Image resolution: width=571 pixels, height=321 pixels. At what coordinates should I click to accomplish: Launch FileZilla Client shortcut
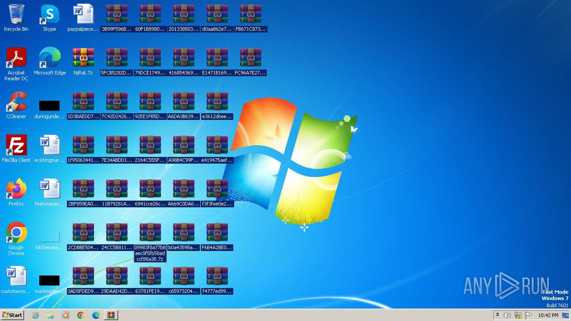(16, 149)
